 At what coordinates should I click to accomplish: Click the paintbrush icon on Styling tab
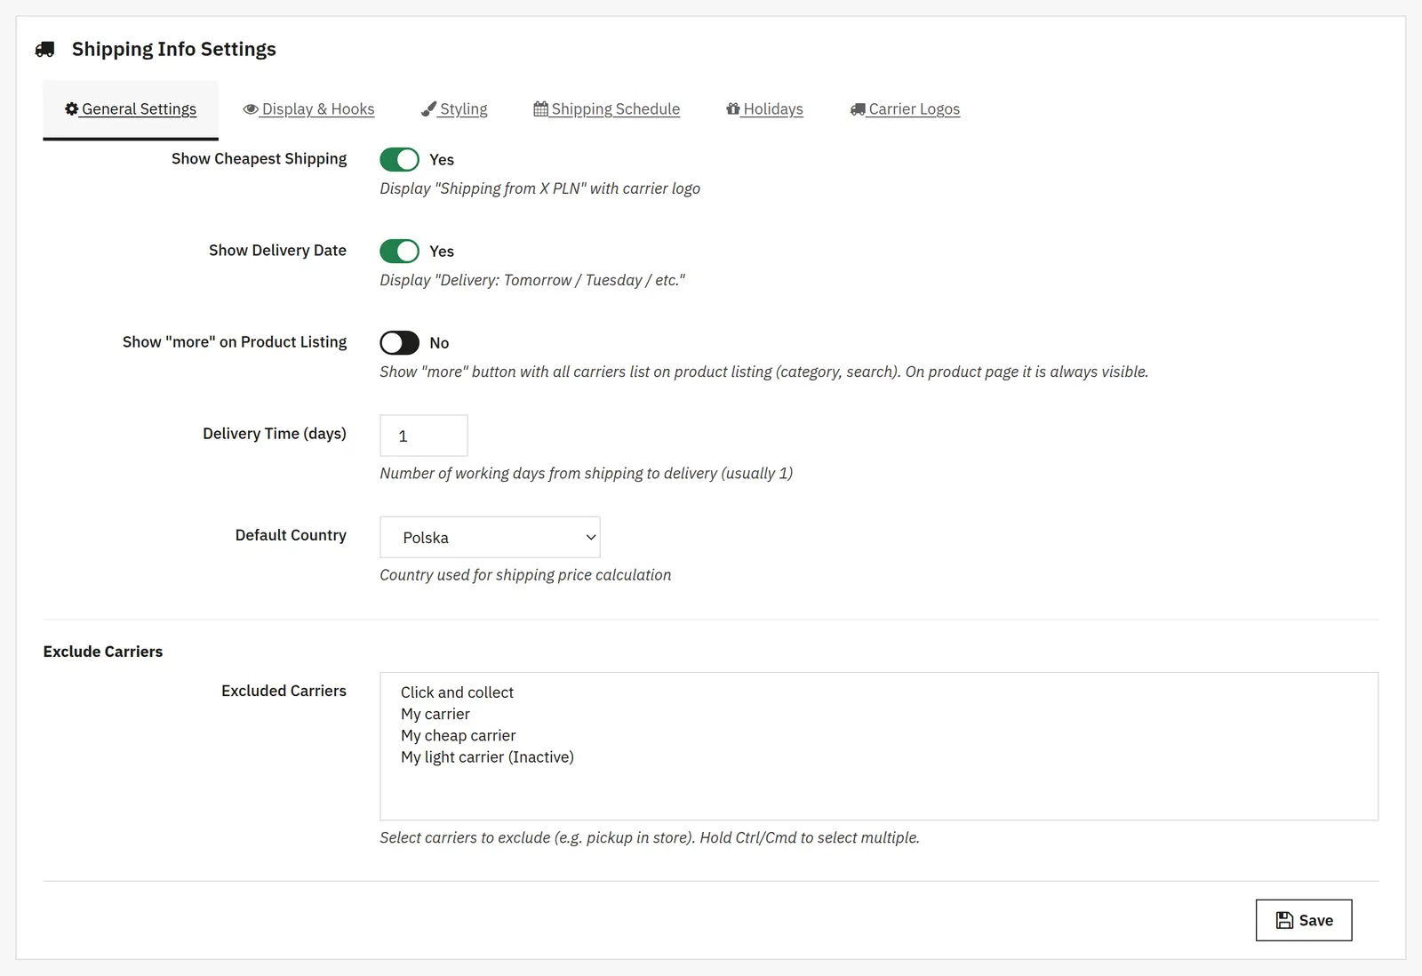click(x=428, y=108)
